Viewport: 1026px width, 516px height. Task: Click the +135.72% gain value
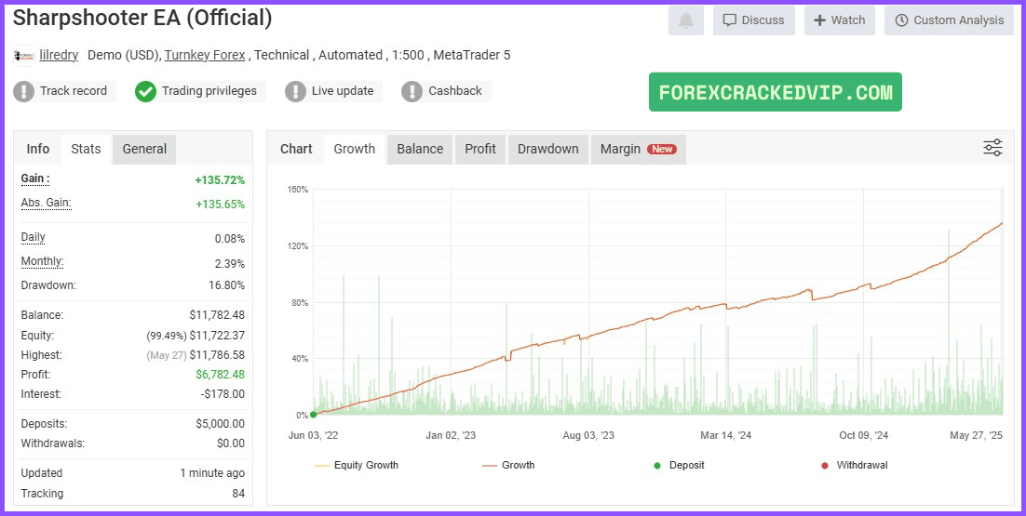coord(220,180)
